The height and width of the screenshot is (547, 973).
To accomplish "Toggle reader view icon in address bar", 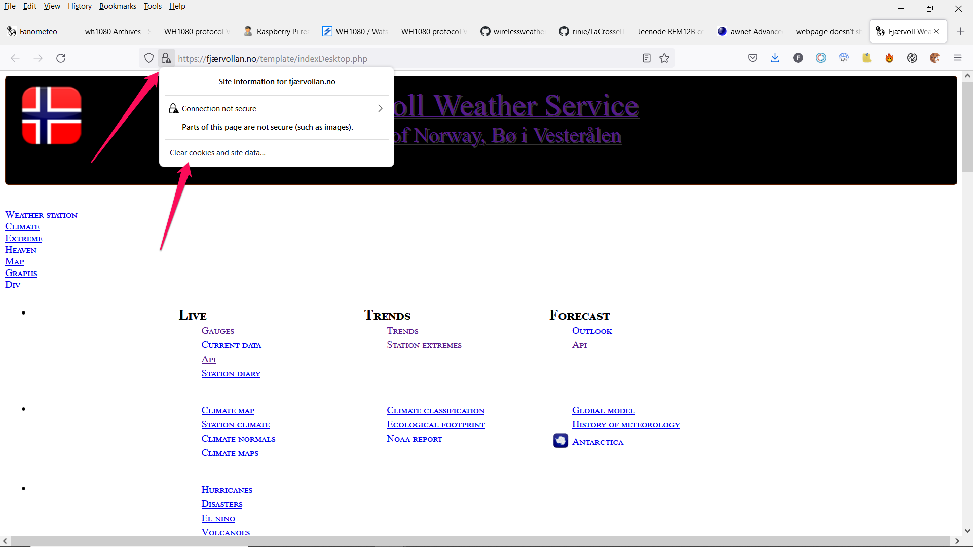I will (x=647, y=58).
